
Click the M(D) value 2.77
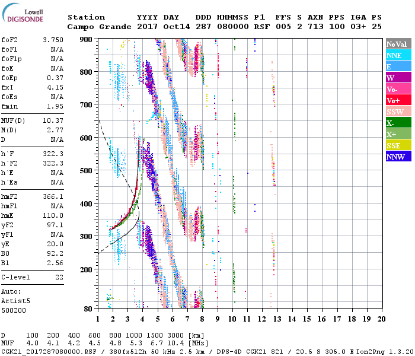(55, 130)
